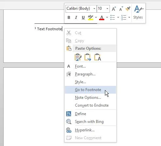Toggle Bold in the mini toolbar
The width and height of the screenshot is (161, 146).
[69, 18]
